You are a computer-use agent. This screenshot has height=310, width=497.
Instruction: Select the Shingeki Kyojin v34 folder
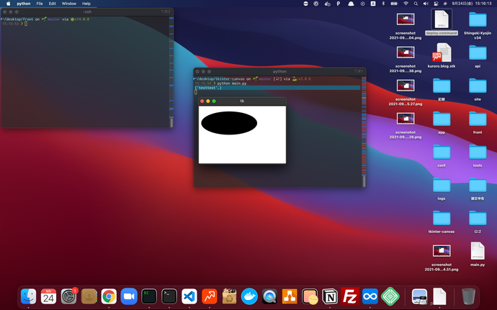point(478,25)
